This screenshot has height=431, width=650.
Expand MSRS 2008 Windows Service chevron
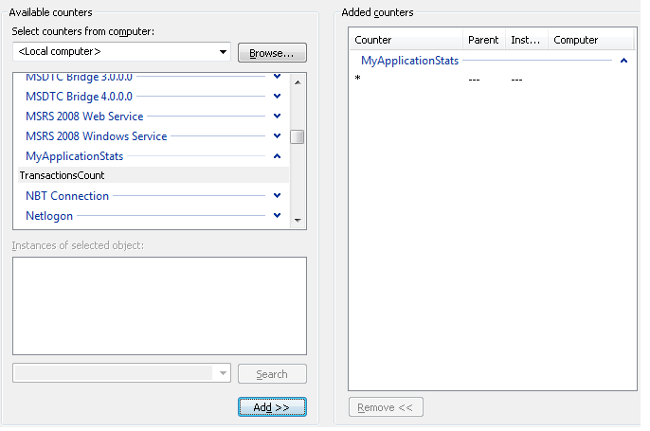click(x=278, y=136)
